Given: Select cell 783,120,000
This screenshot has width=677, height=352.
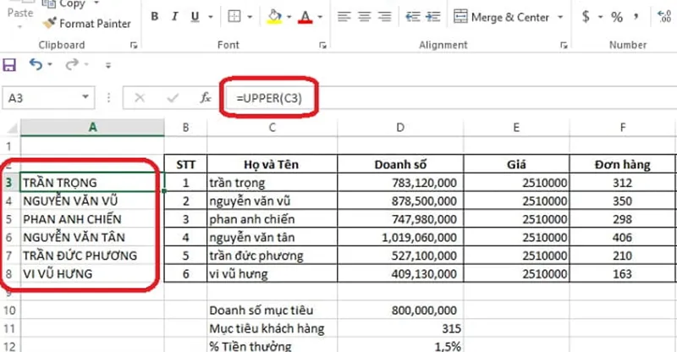Looking at the screenshot, I should [400, 183].
